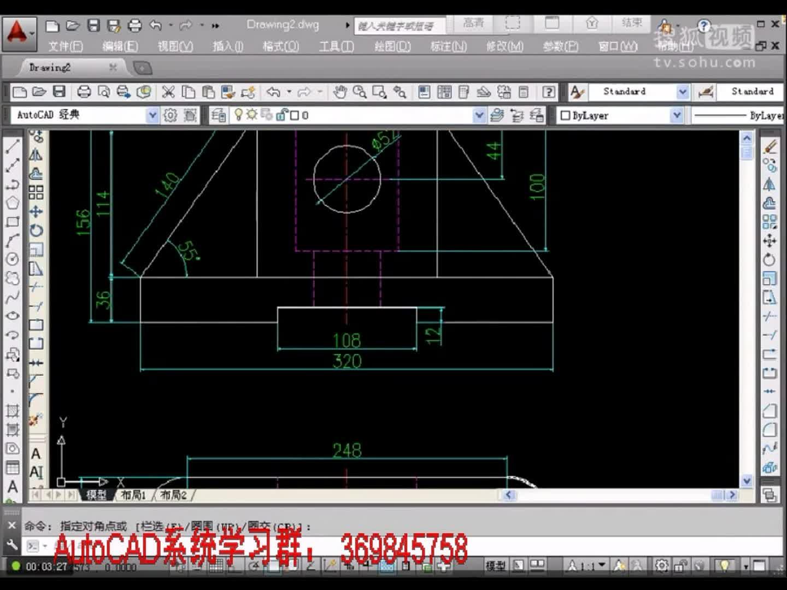Open the 标注 dimension menu
The image size is (787, 590).
pyautogui.click(x=448, y=47)
